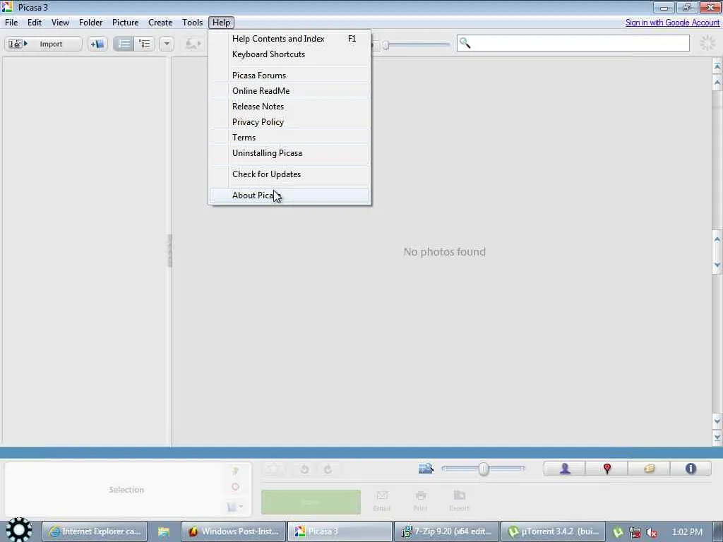Click the green upload button
The width and height of the screenshot is (723, 542).
[311, 502]
